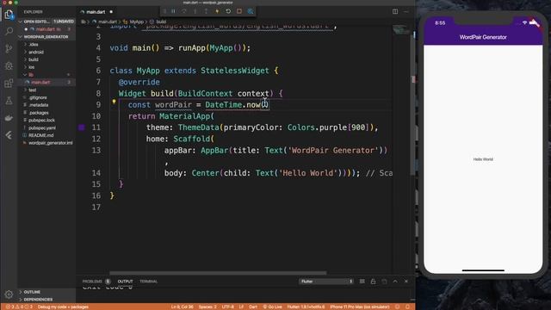The width and height of the screenshot is (551, 310).
Task: Open the editor More Actions menu
Action: point(406,11)
